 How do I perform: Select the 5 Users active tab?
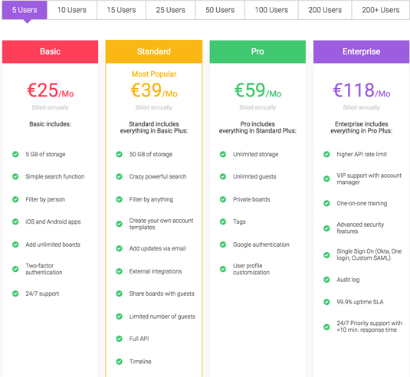click(x=25, y=10)
